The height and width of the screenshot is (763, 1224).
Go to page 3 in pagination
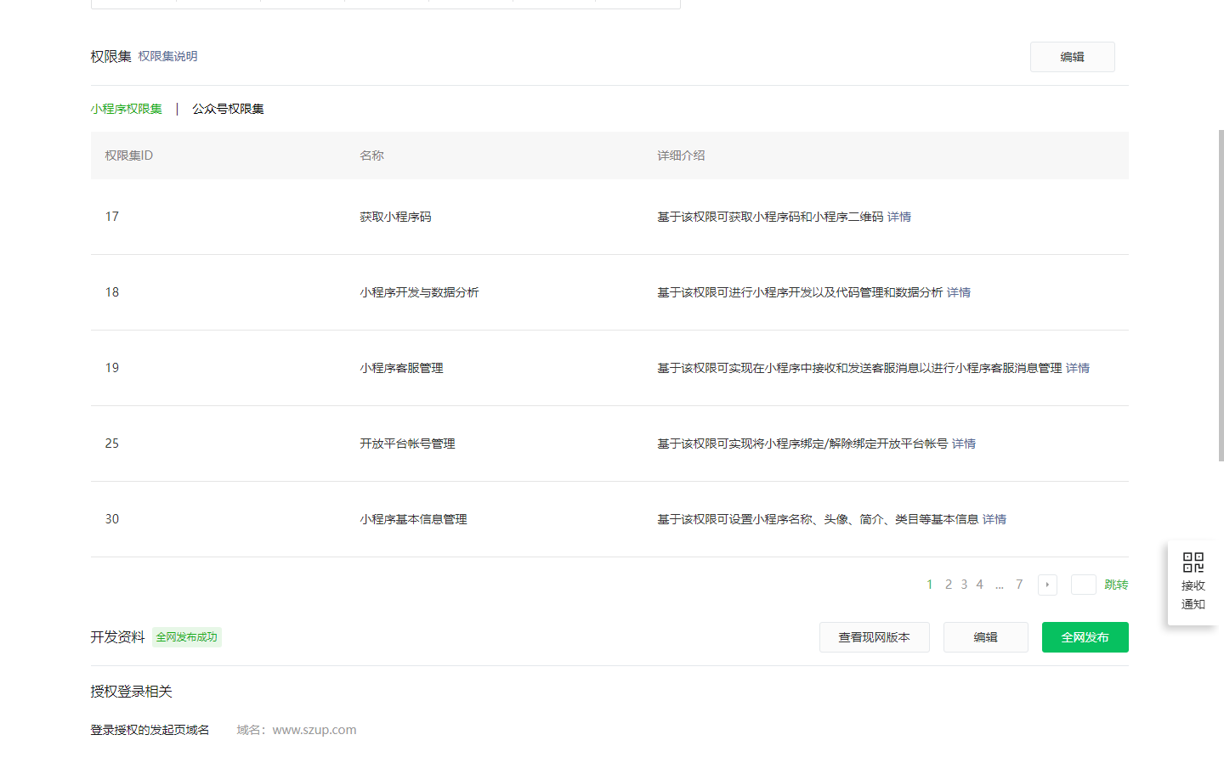(x=964, y=585)
